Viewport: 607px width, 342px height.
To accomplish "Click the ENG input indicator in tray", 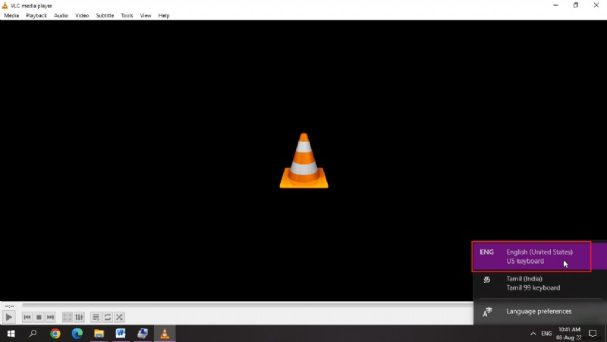I will 546,334.
